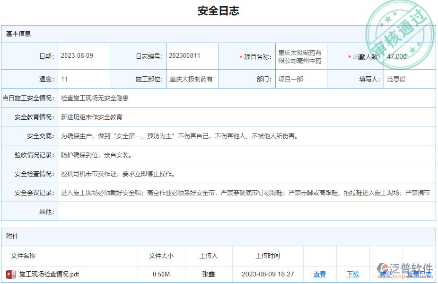
Task: Click the red PDF icon beside 施工现场检查情况
Action: pos(10,274)
